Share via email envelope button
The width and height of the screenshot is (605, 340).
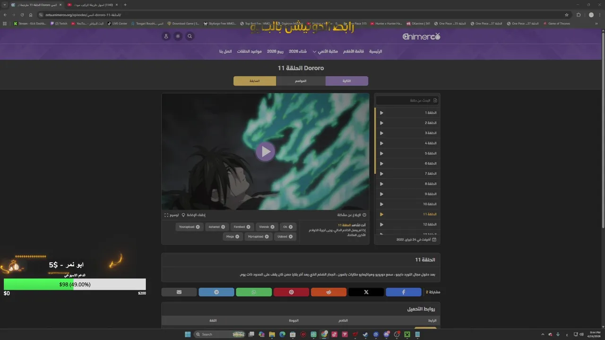click(179, 292)
